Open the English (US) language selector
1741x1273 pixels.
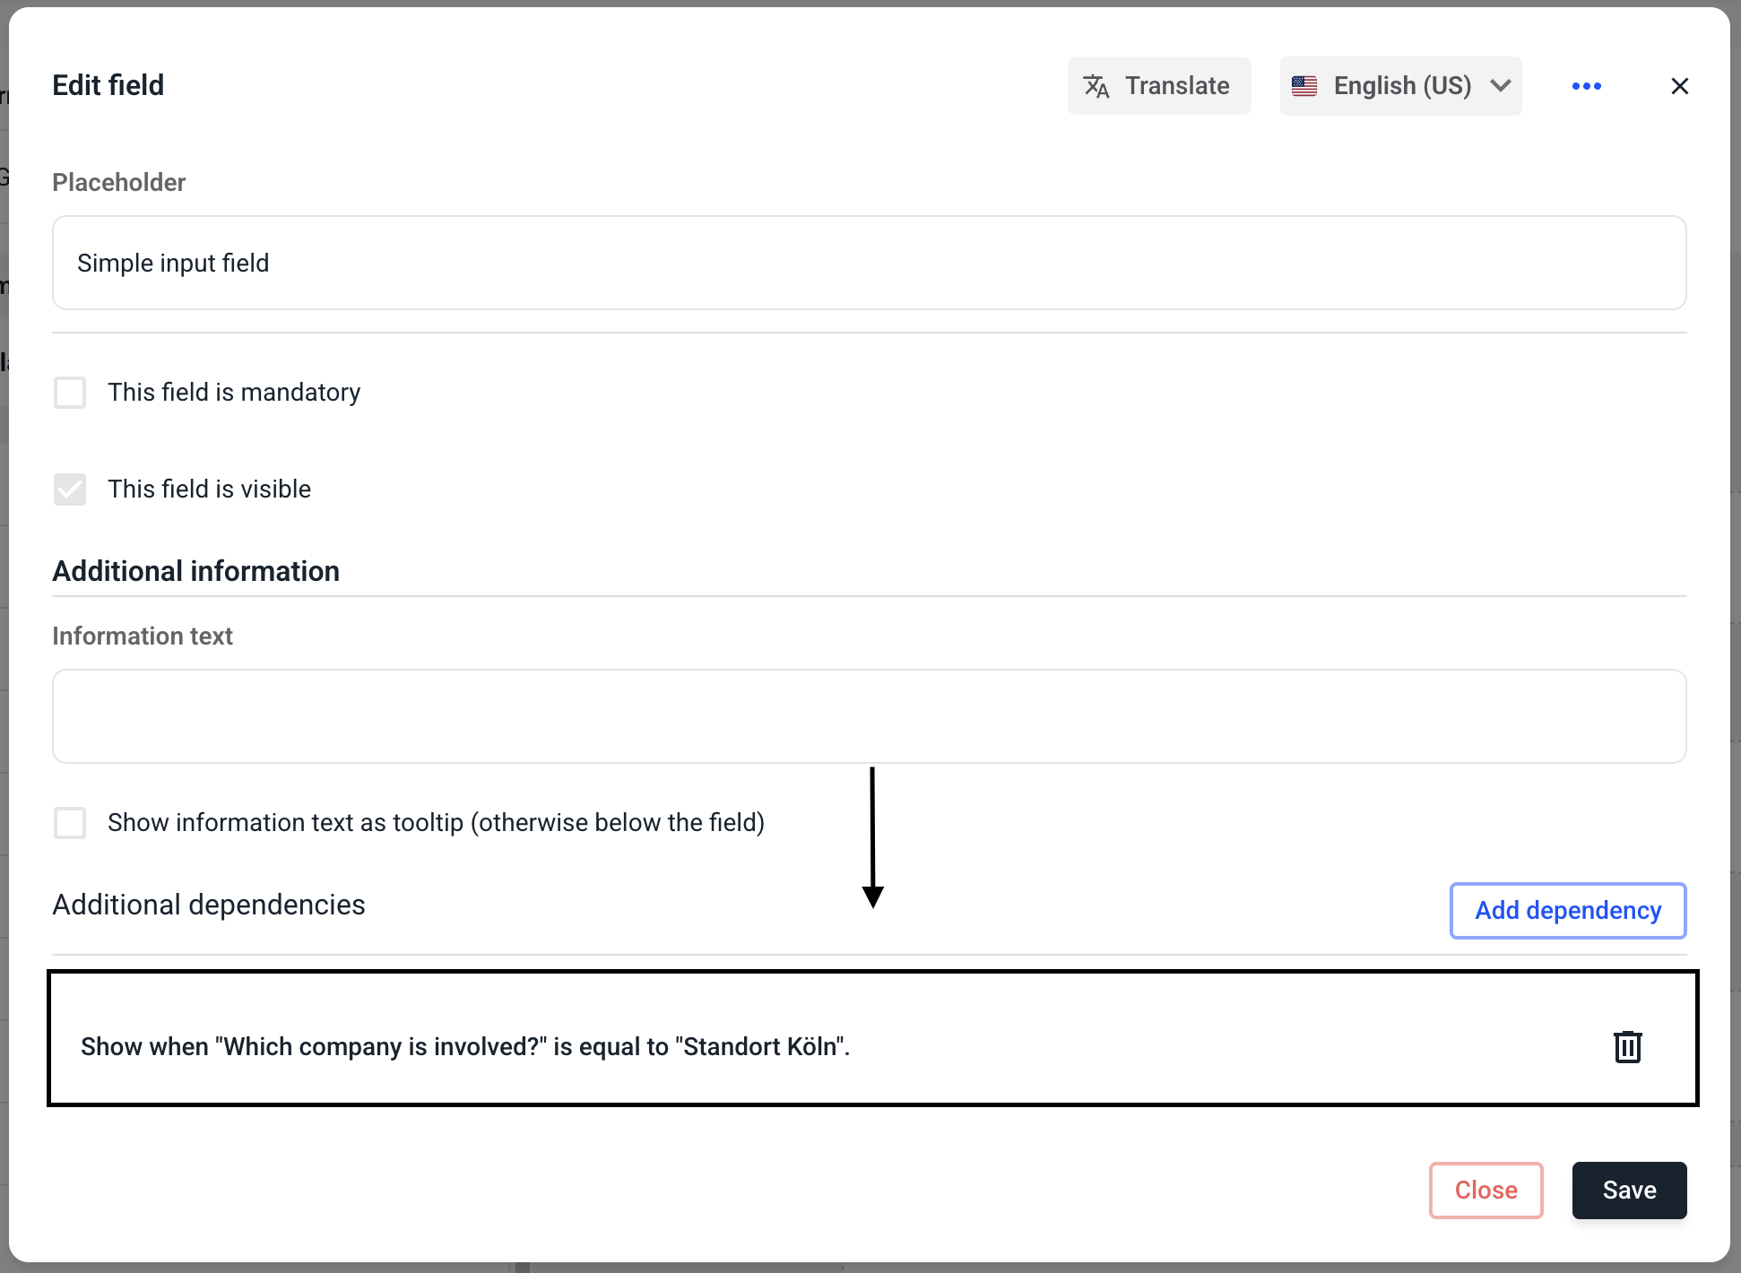1401,86
